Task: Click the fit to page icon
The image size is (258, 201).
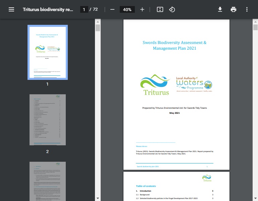Action: 160,9
